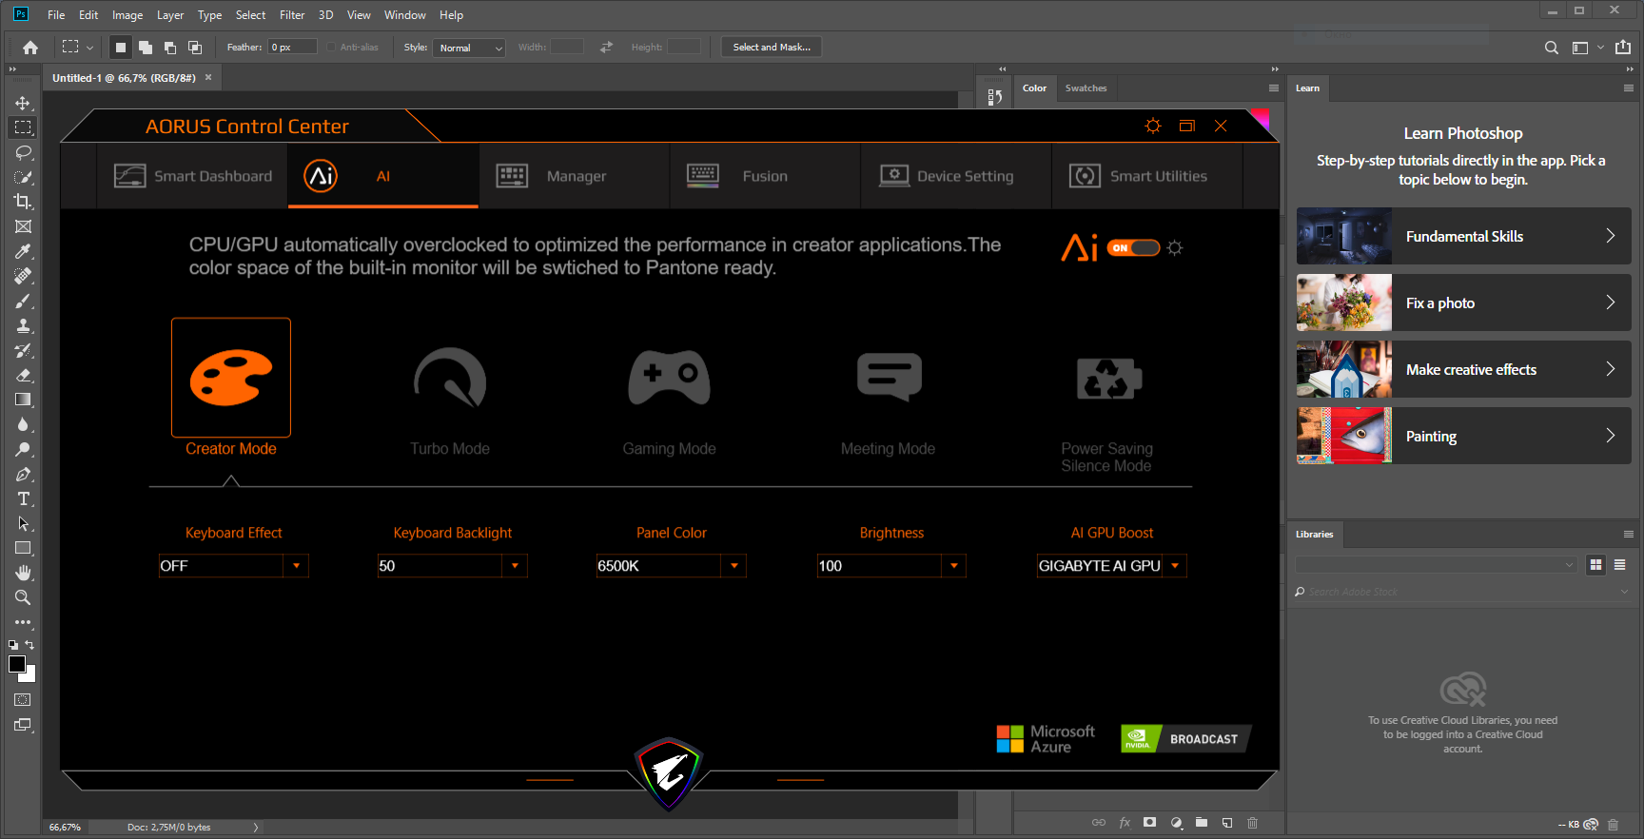Choose Subtract from selection mode
The width and height of the screenshot is (1644, 839).
point(170,48)
